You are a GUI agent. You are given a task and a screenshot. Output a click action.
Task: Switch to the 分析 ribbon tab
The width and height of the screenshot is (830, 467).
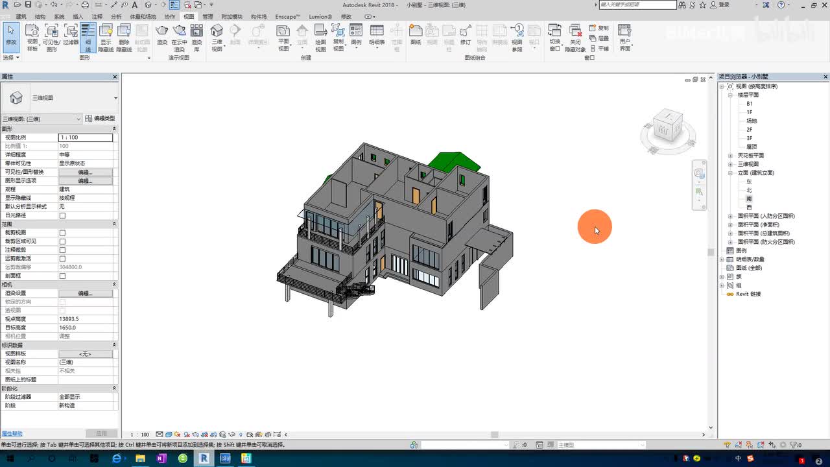coord(116,17)
